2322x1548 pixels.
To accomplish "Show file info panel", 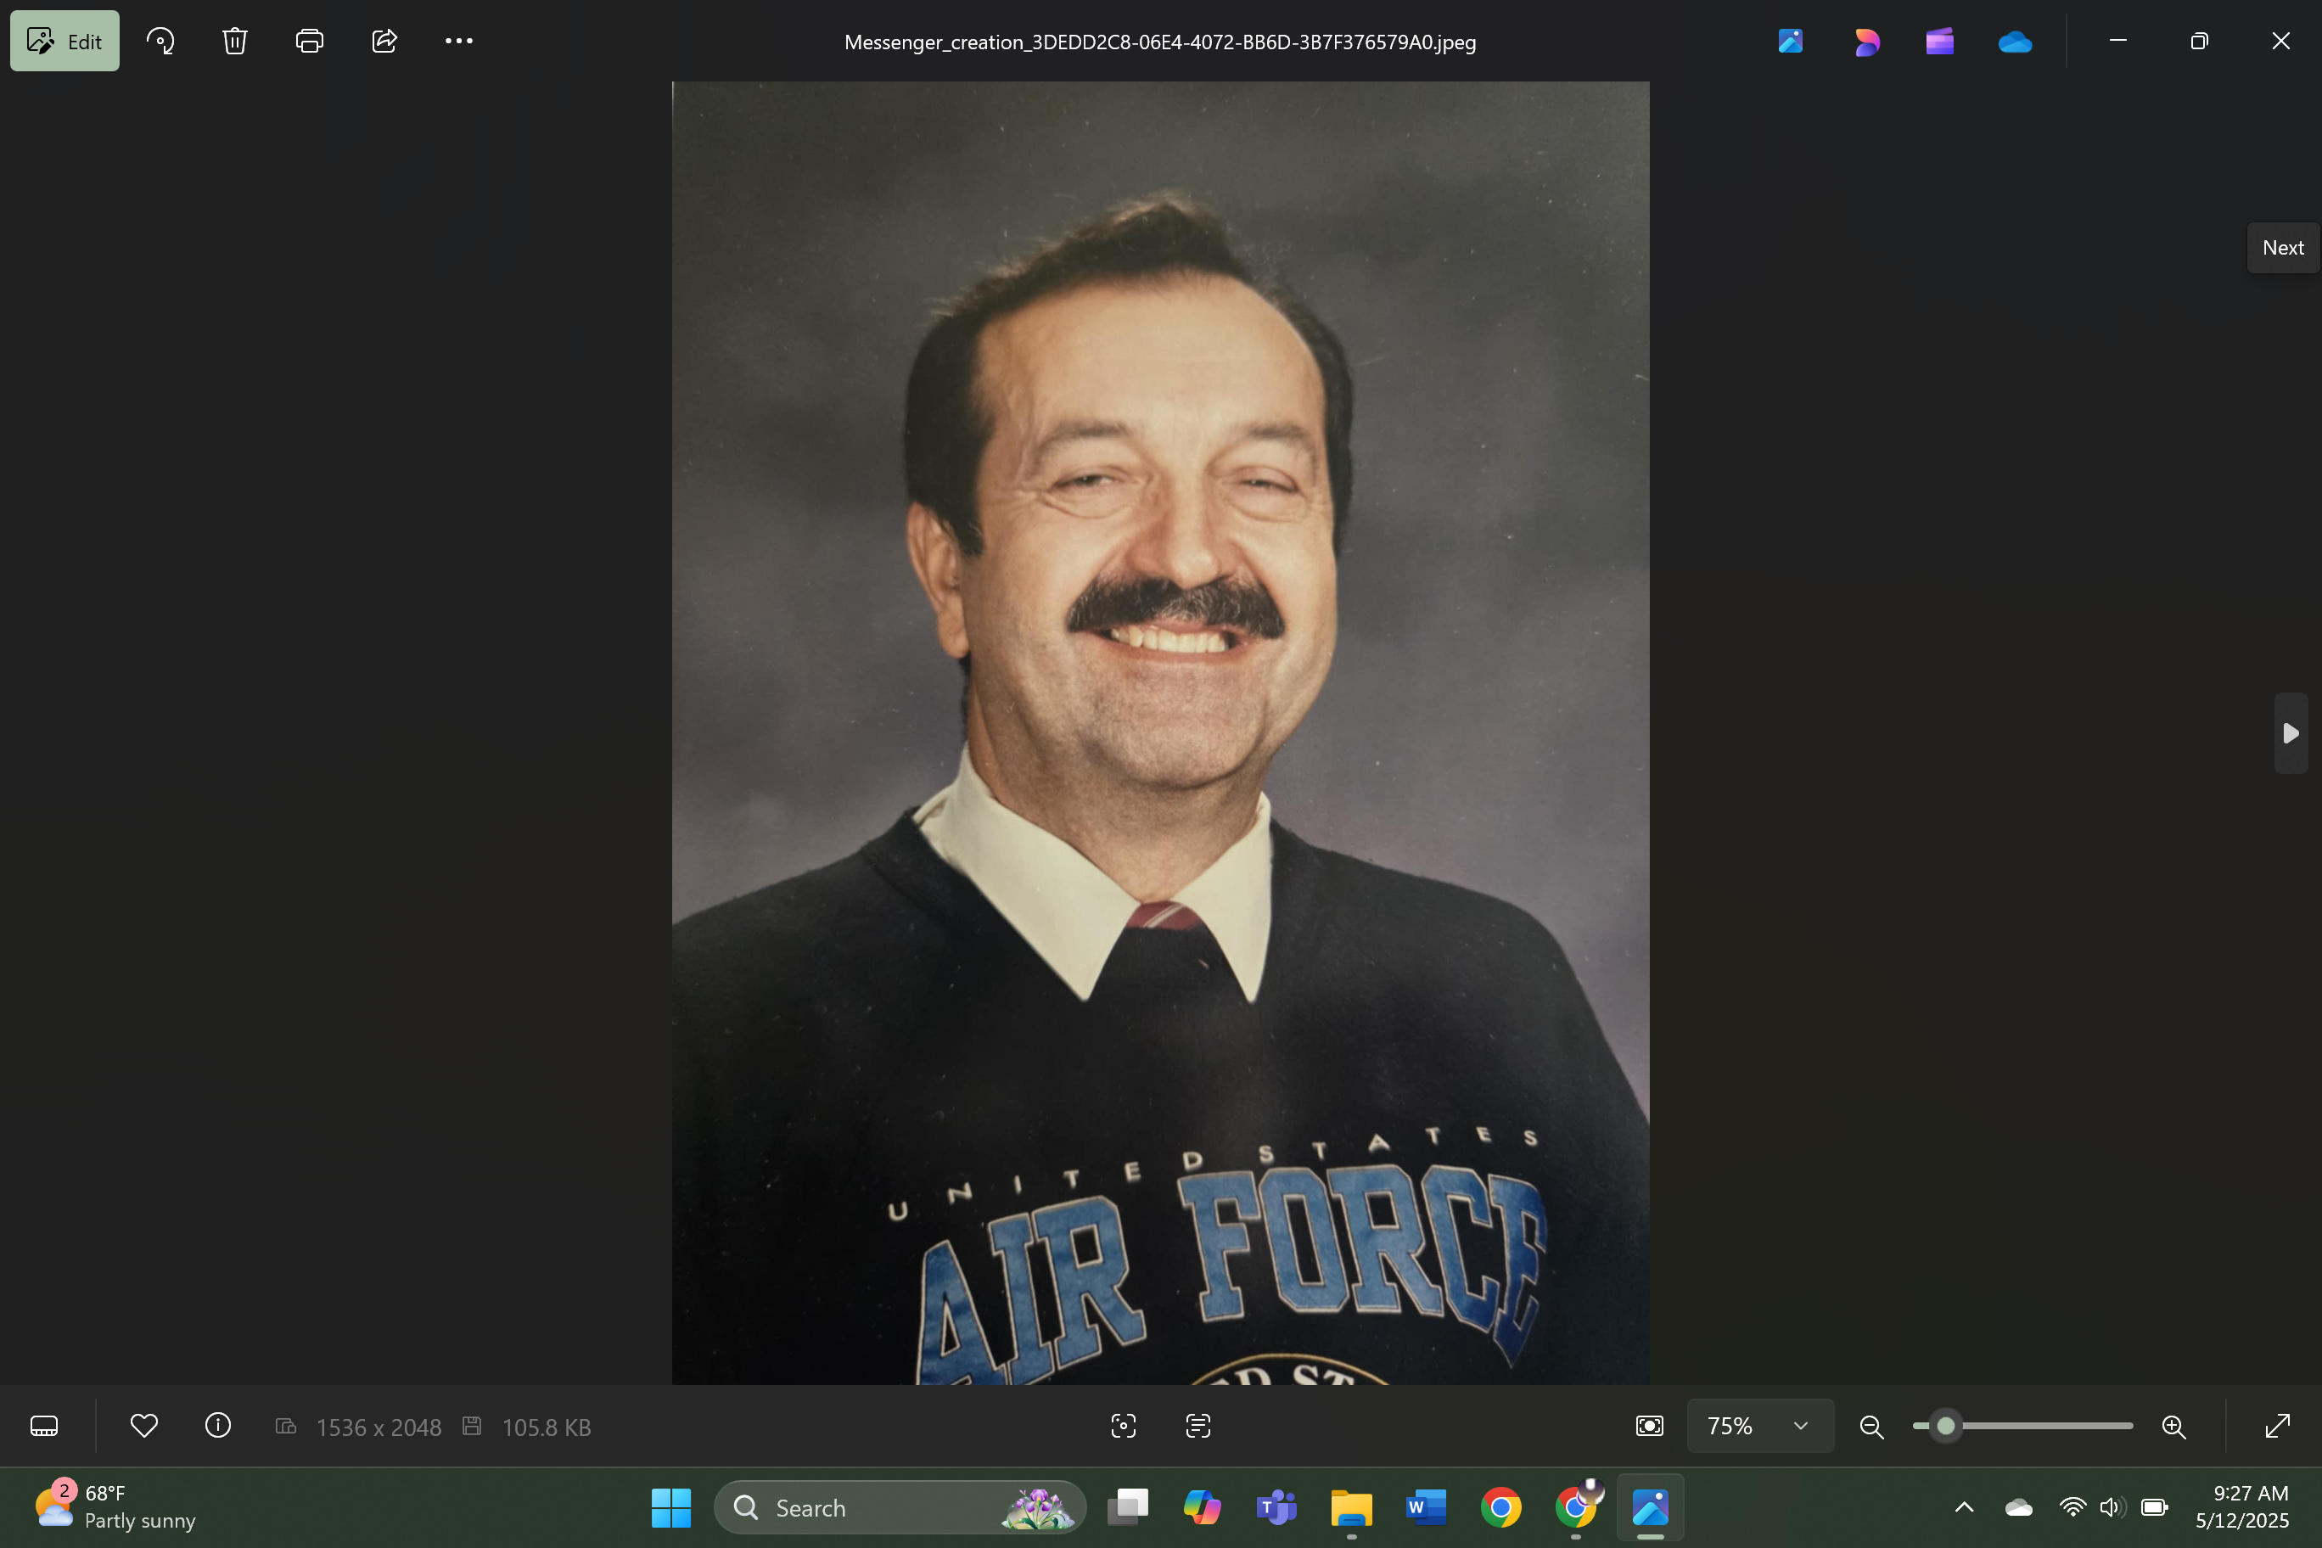I will point(218,1426).
